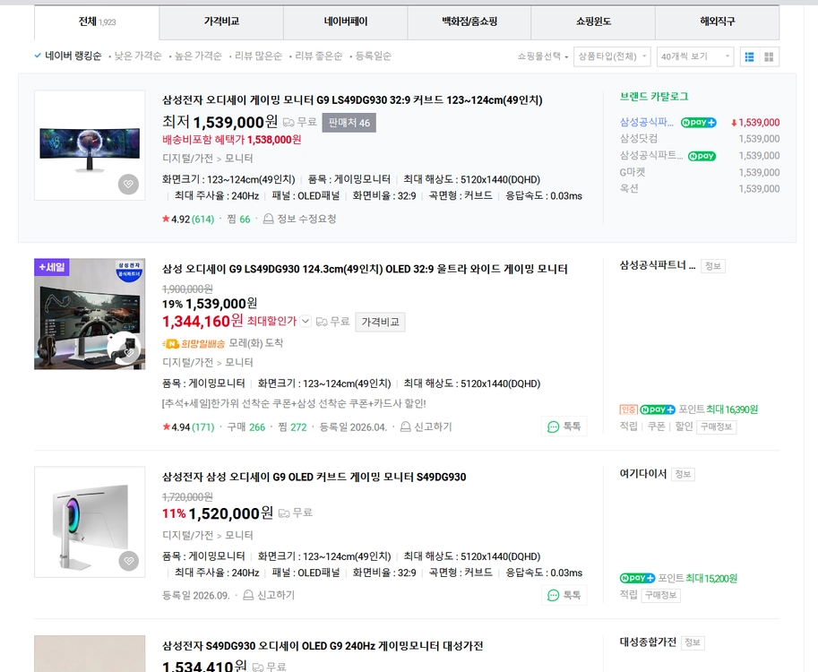
Task: Click 찜 66 count in first listing
Action: (239, 220)
